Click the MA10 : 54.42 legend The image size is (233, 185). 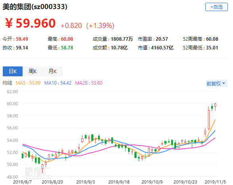coord(58,83)
